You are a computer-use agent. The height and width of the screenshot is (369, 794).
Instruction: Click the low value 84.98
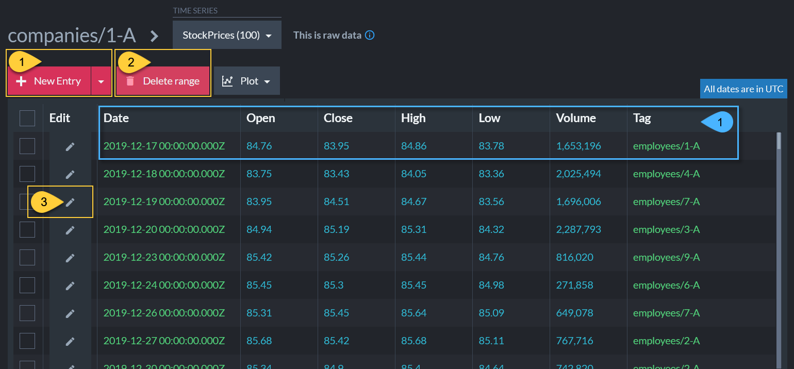[491, 285]
